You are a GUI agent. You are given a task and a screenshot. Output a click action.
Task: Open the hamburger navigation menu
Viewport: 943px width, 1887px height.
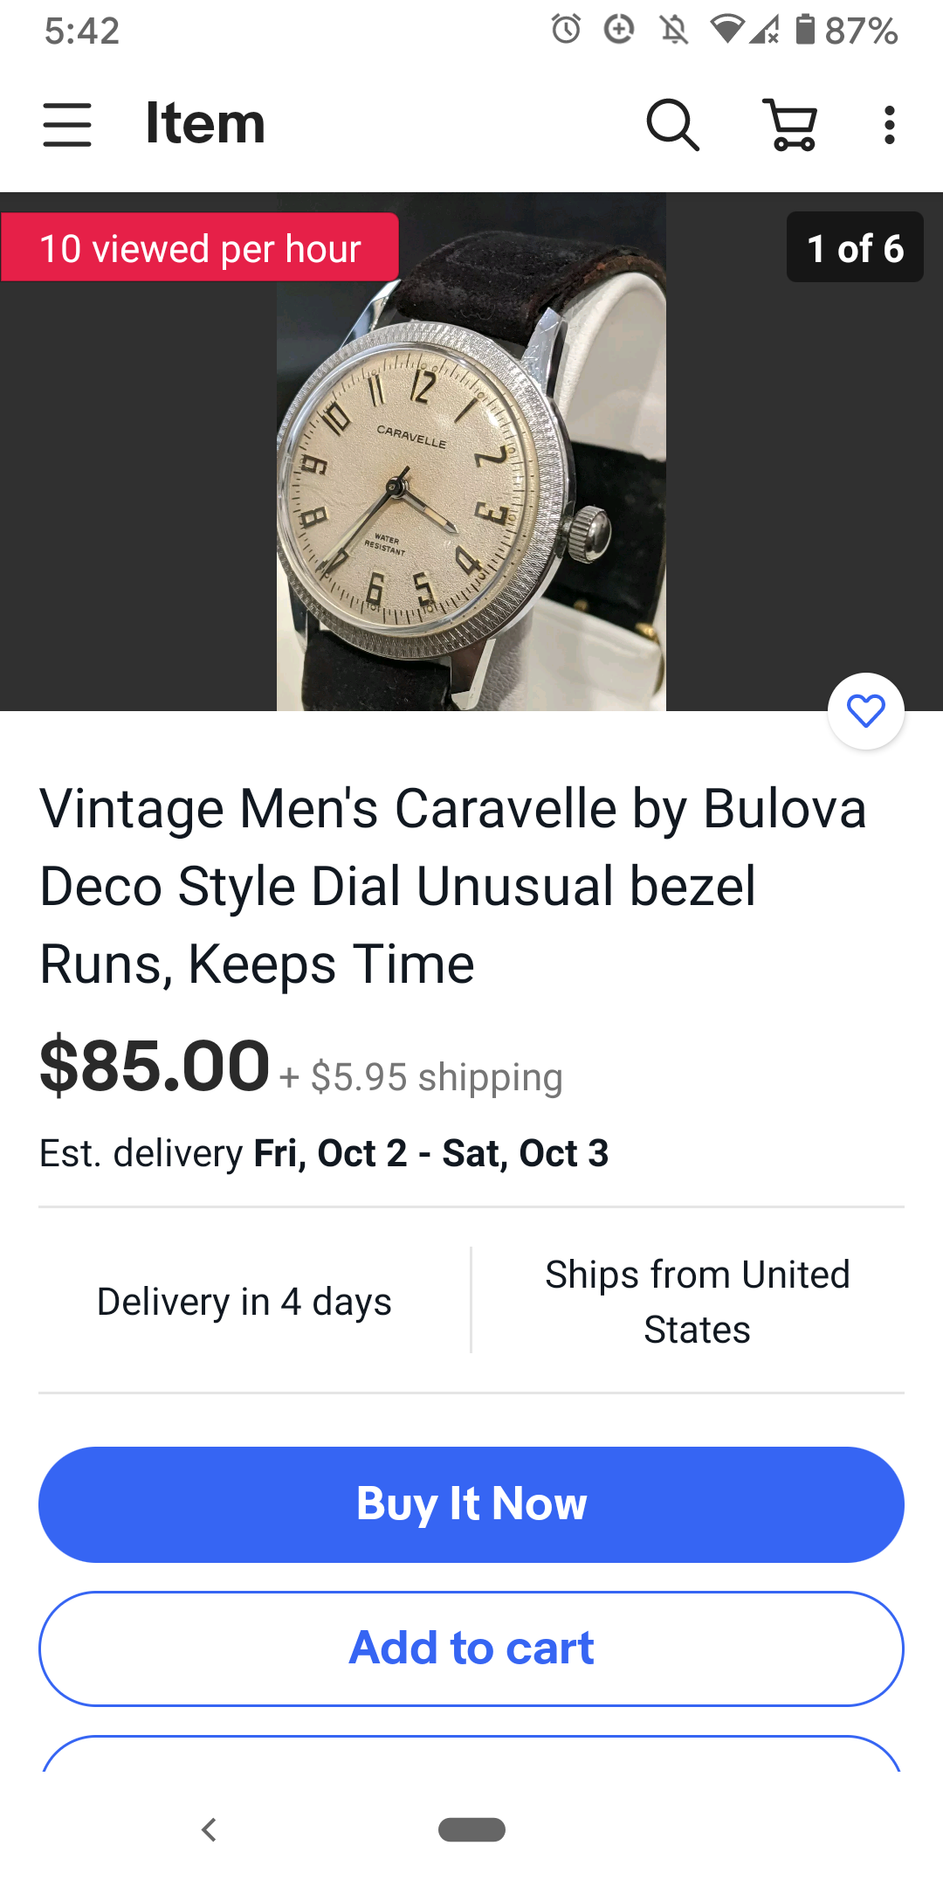click(x=67, y=124)
